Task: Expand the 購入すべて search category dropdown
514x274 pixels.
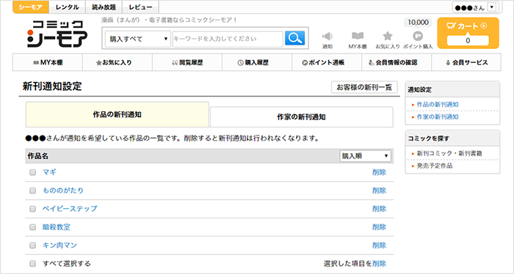Action: coord(138,39)
